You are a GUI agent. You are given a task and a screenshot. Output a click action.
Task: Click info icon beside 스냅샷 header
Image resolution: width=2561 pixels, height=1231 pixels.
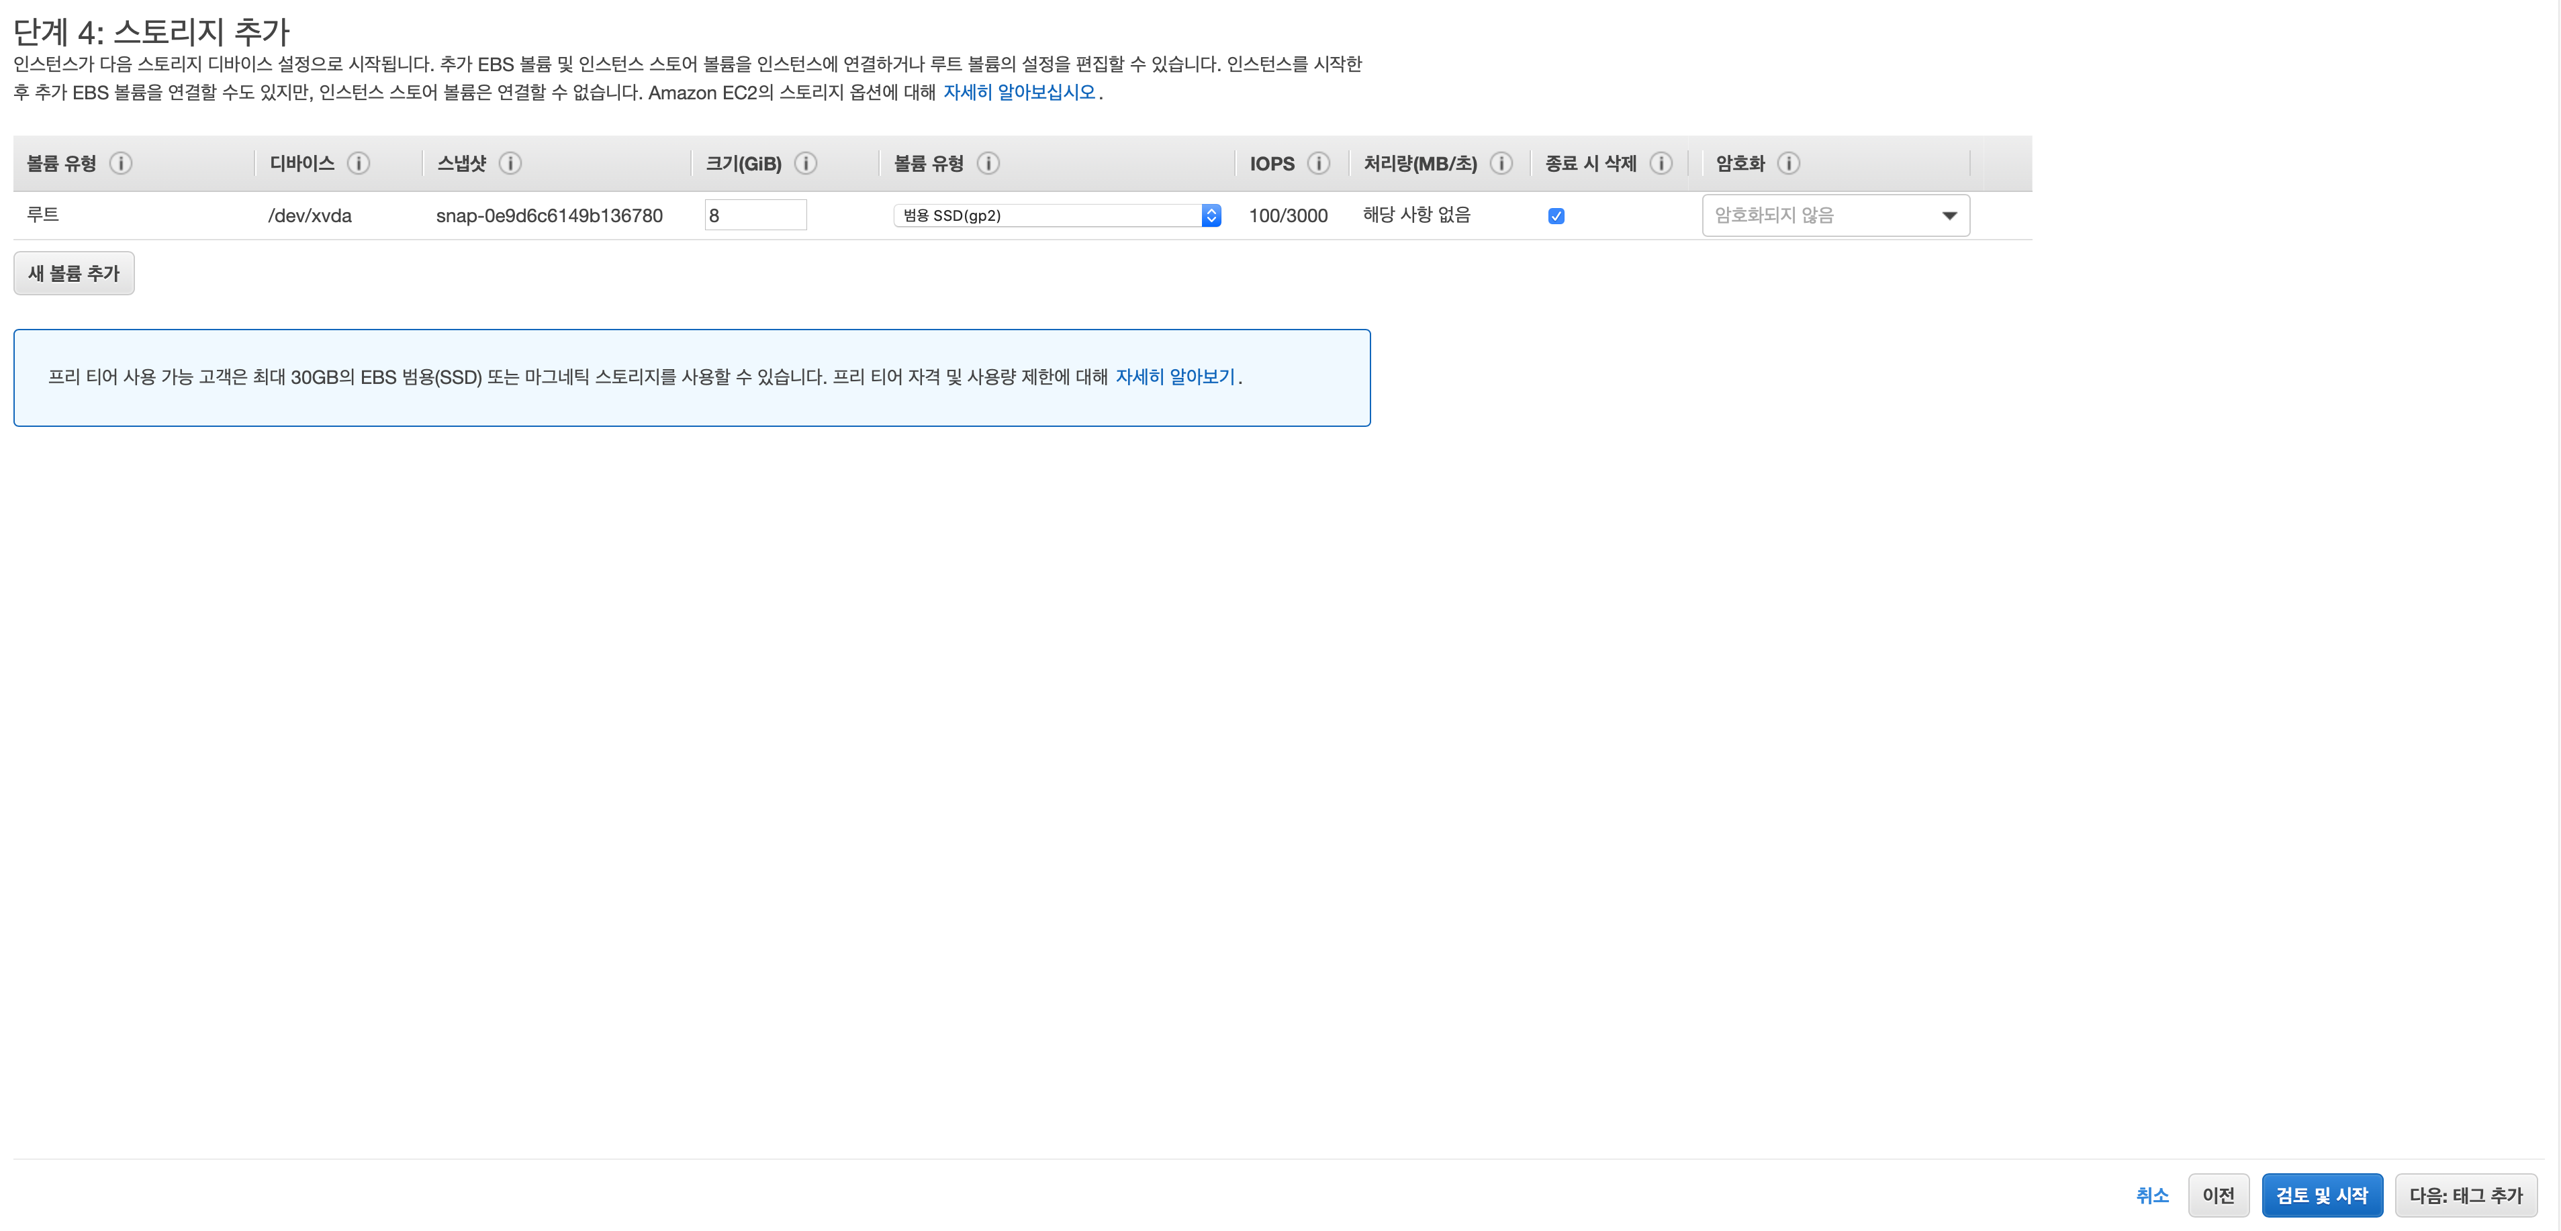click(510, 163)
